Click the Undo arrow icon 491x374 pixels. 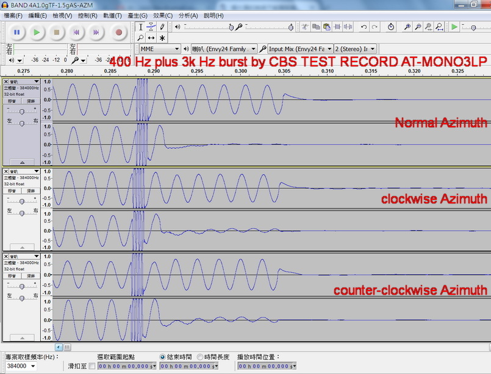point(364,27)
